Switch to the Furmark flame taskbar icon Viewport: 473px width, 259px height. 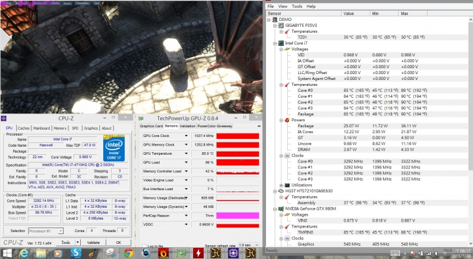tap(163, 253)
